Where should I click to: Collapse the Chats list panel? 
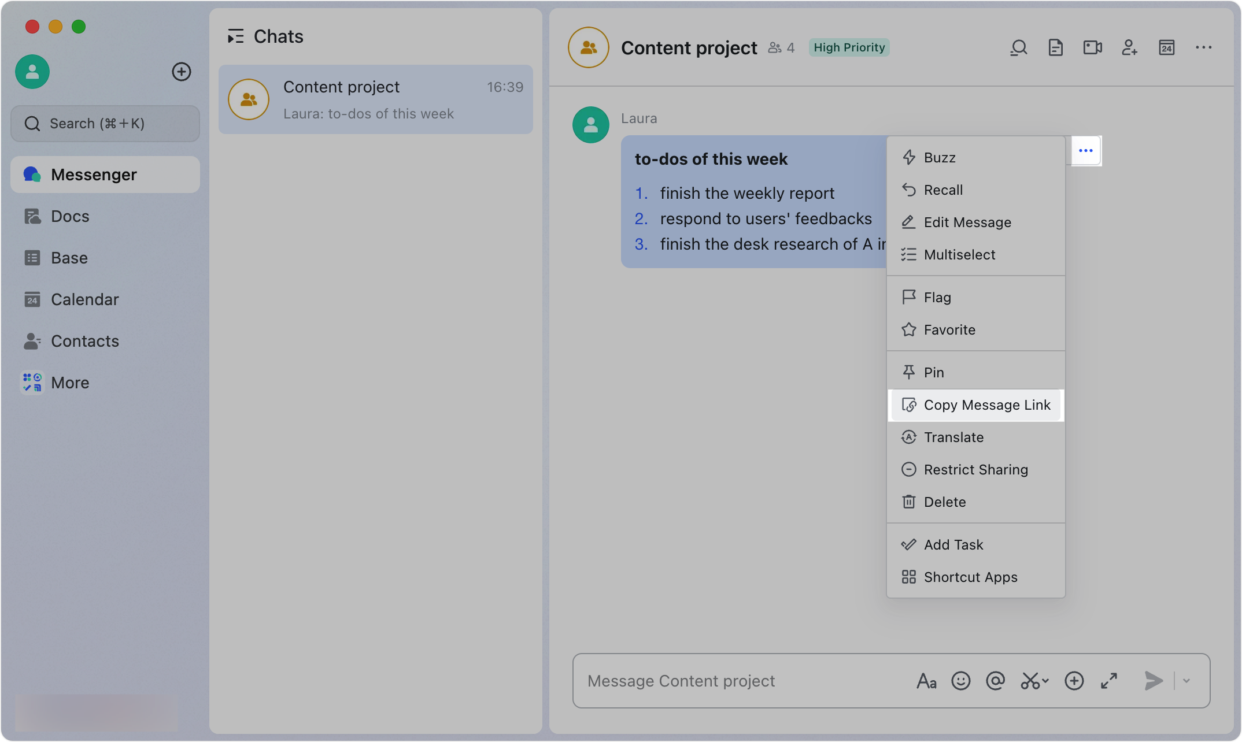click(x=235, y=36)
